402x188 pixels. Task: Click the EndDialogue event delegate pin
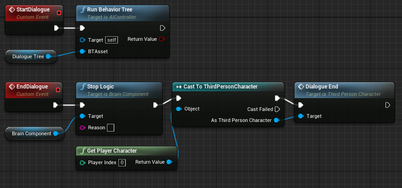coord(58,89)
